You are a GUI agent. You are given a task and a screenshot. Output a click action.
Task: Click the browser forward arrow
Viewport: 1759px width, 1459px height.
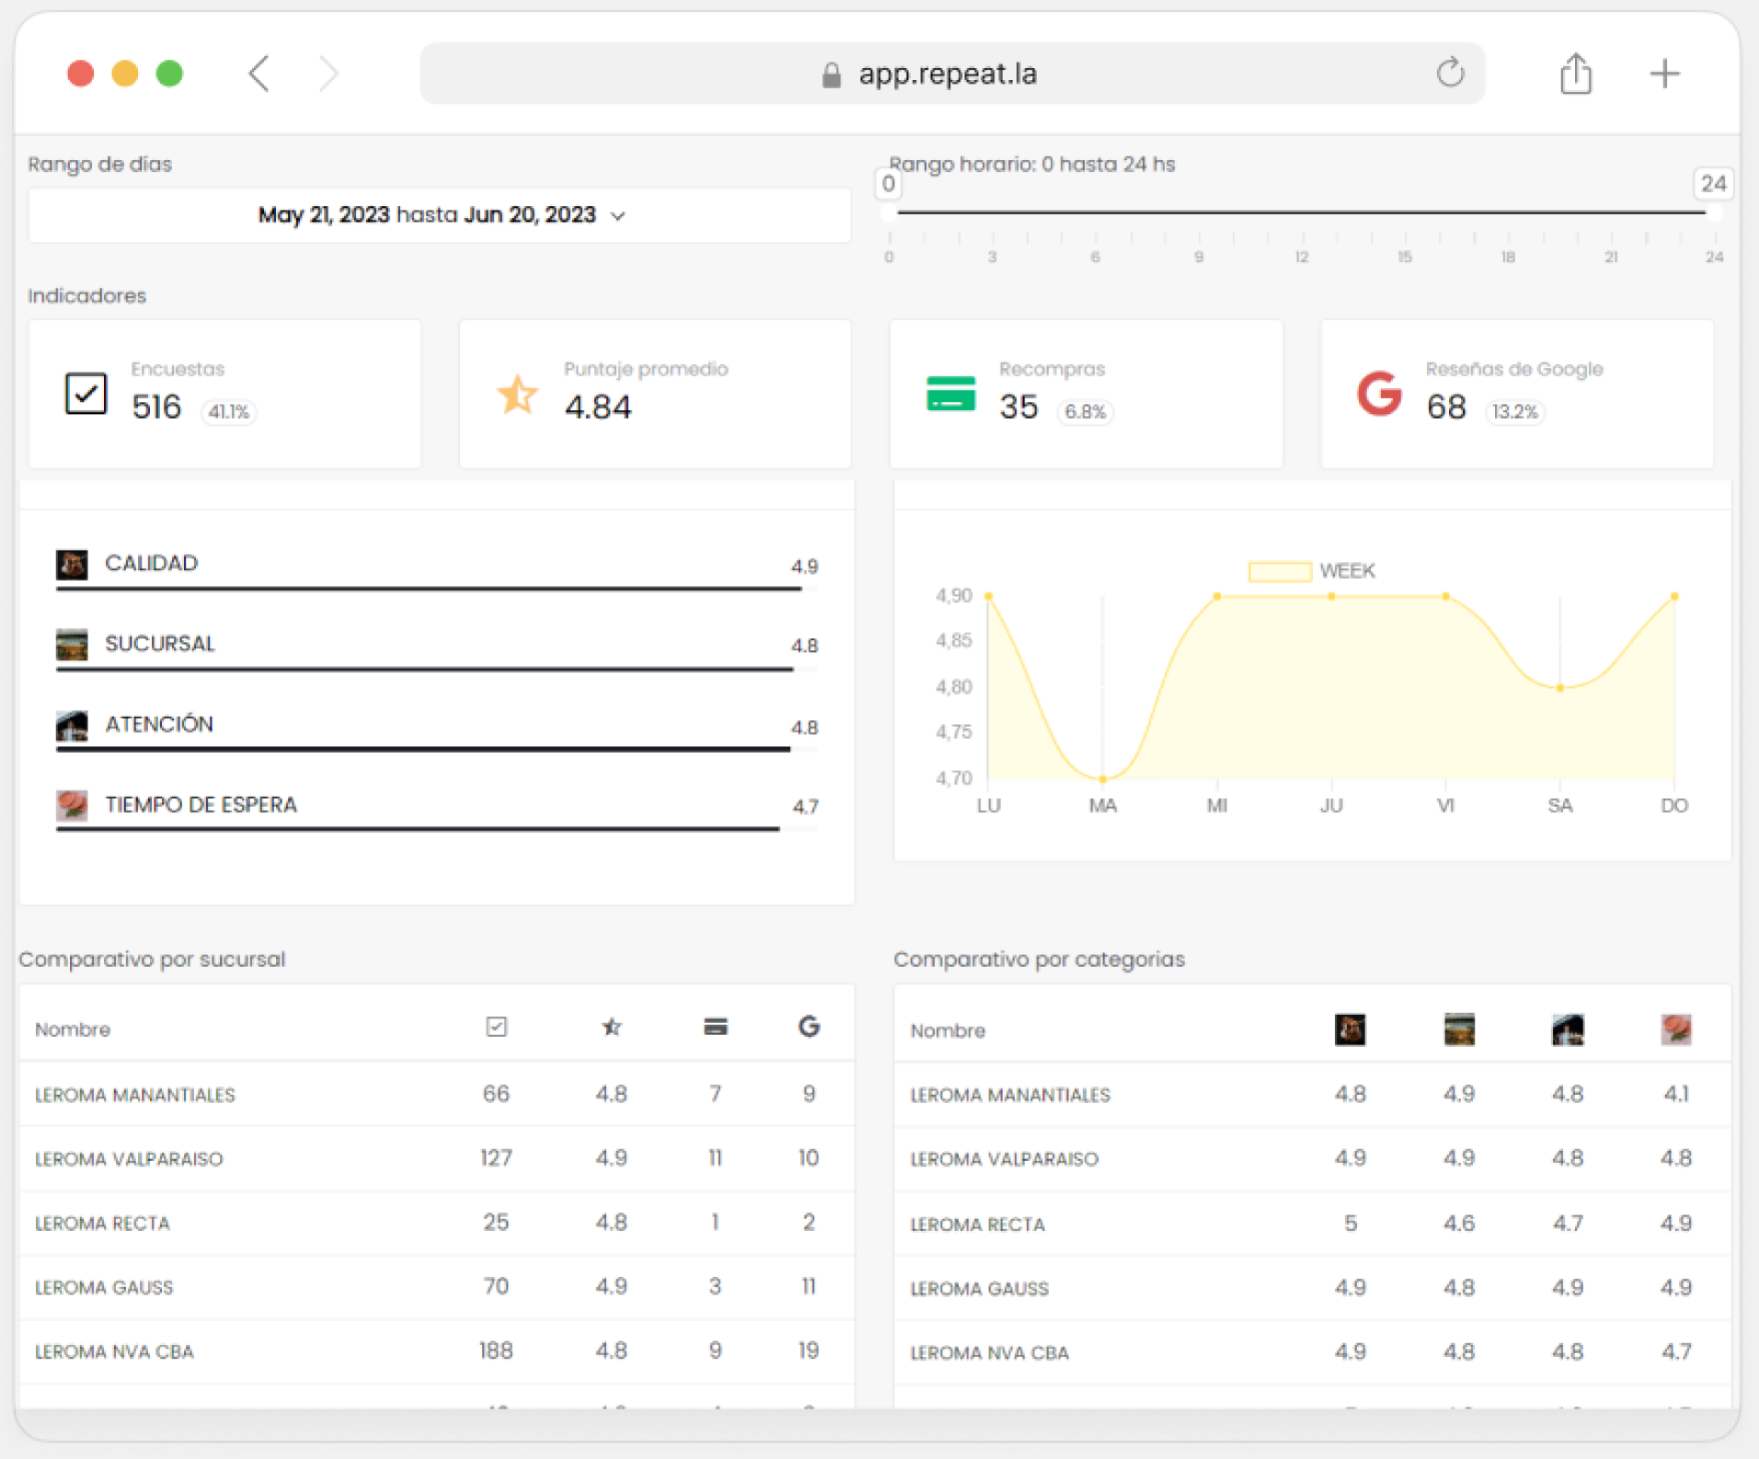pos(329,74)
